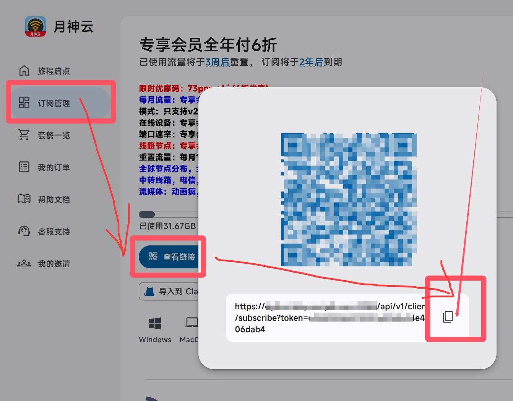Click the 导入到 Clash button
The width and height of the screenshot is (513, 401).
pyautogui.click(x=170, y=292)
